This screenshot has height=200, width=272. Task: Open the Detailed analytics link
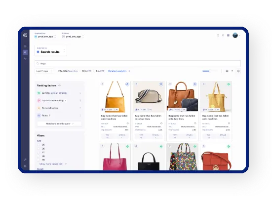[119, 71]
